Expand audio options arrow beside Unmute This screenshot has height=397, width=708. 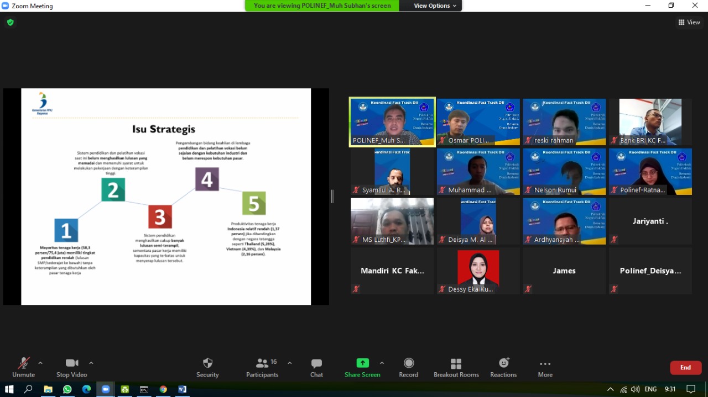click(40, 363)
